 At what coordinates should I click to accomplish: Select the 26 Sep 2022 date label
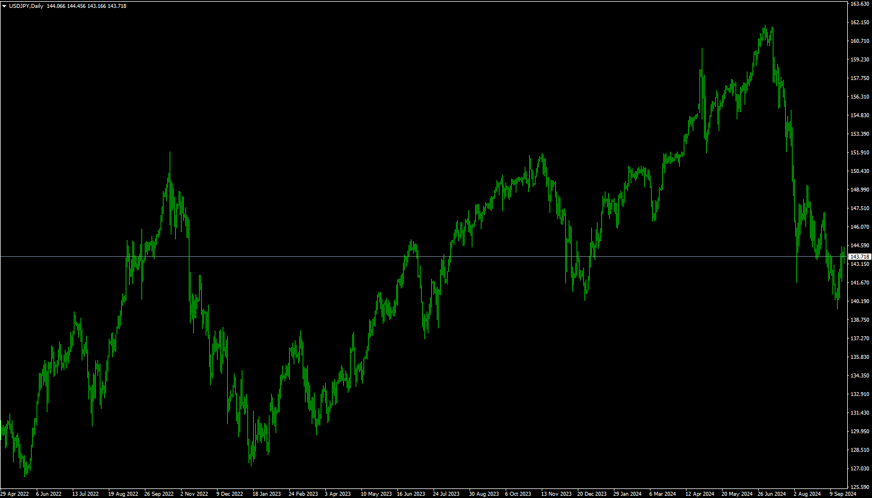click(159, 494)
